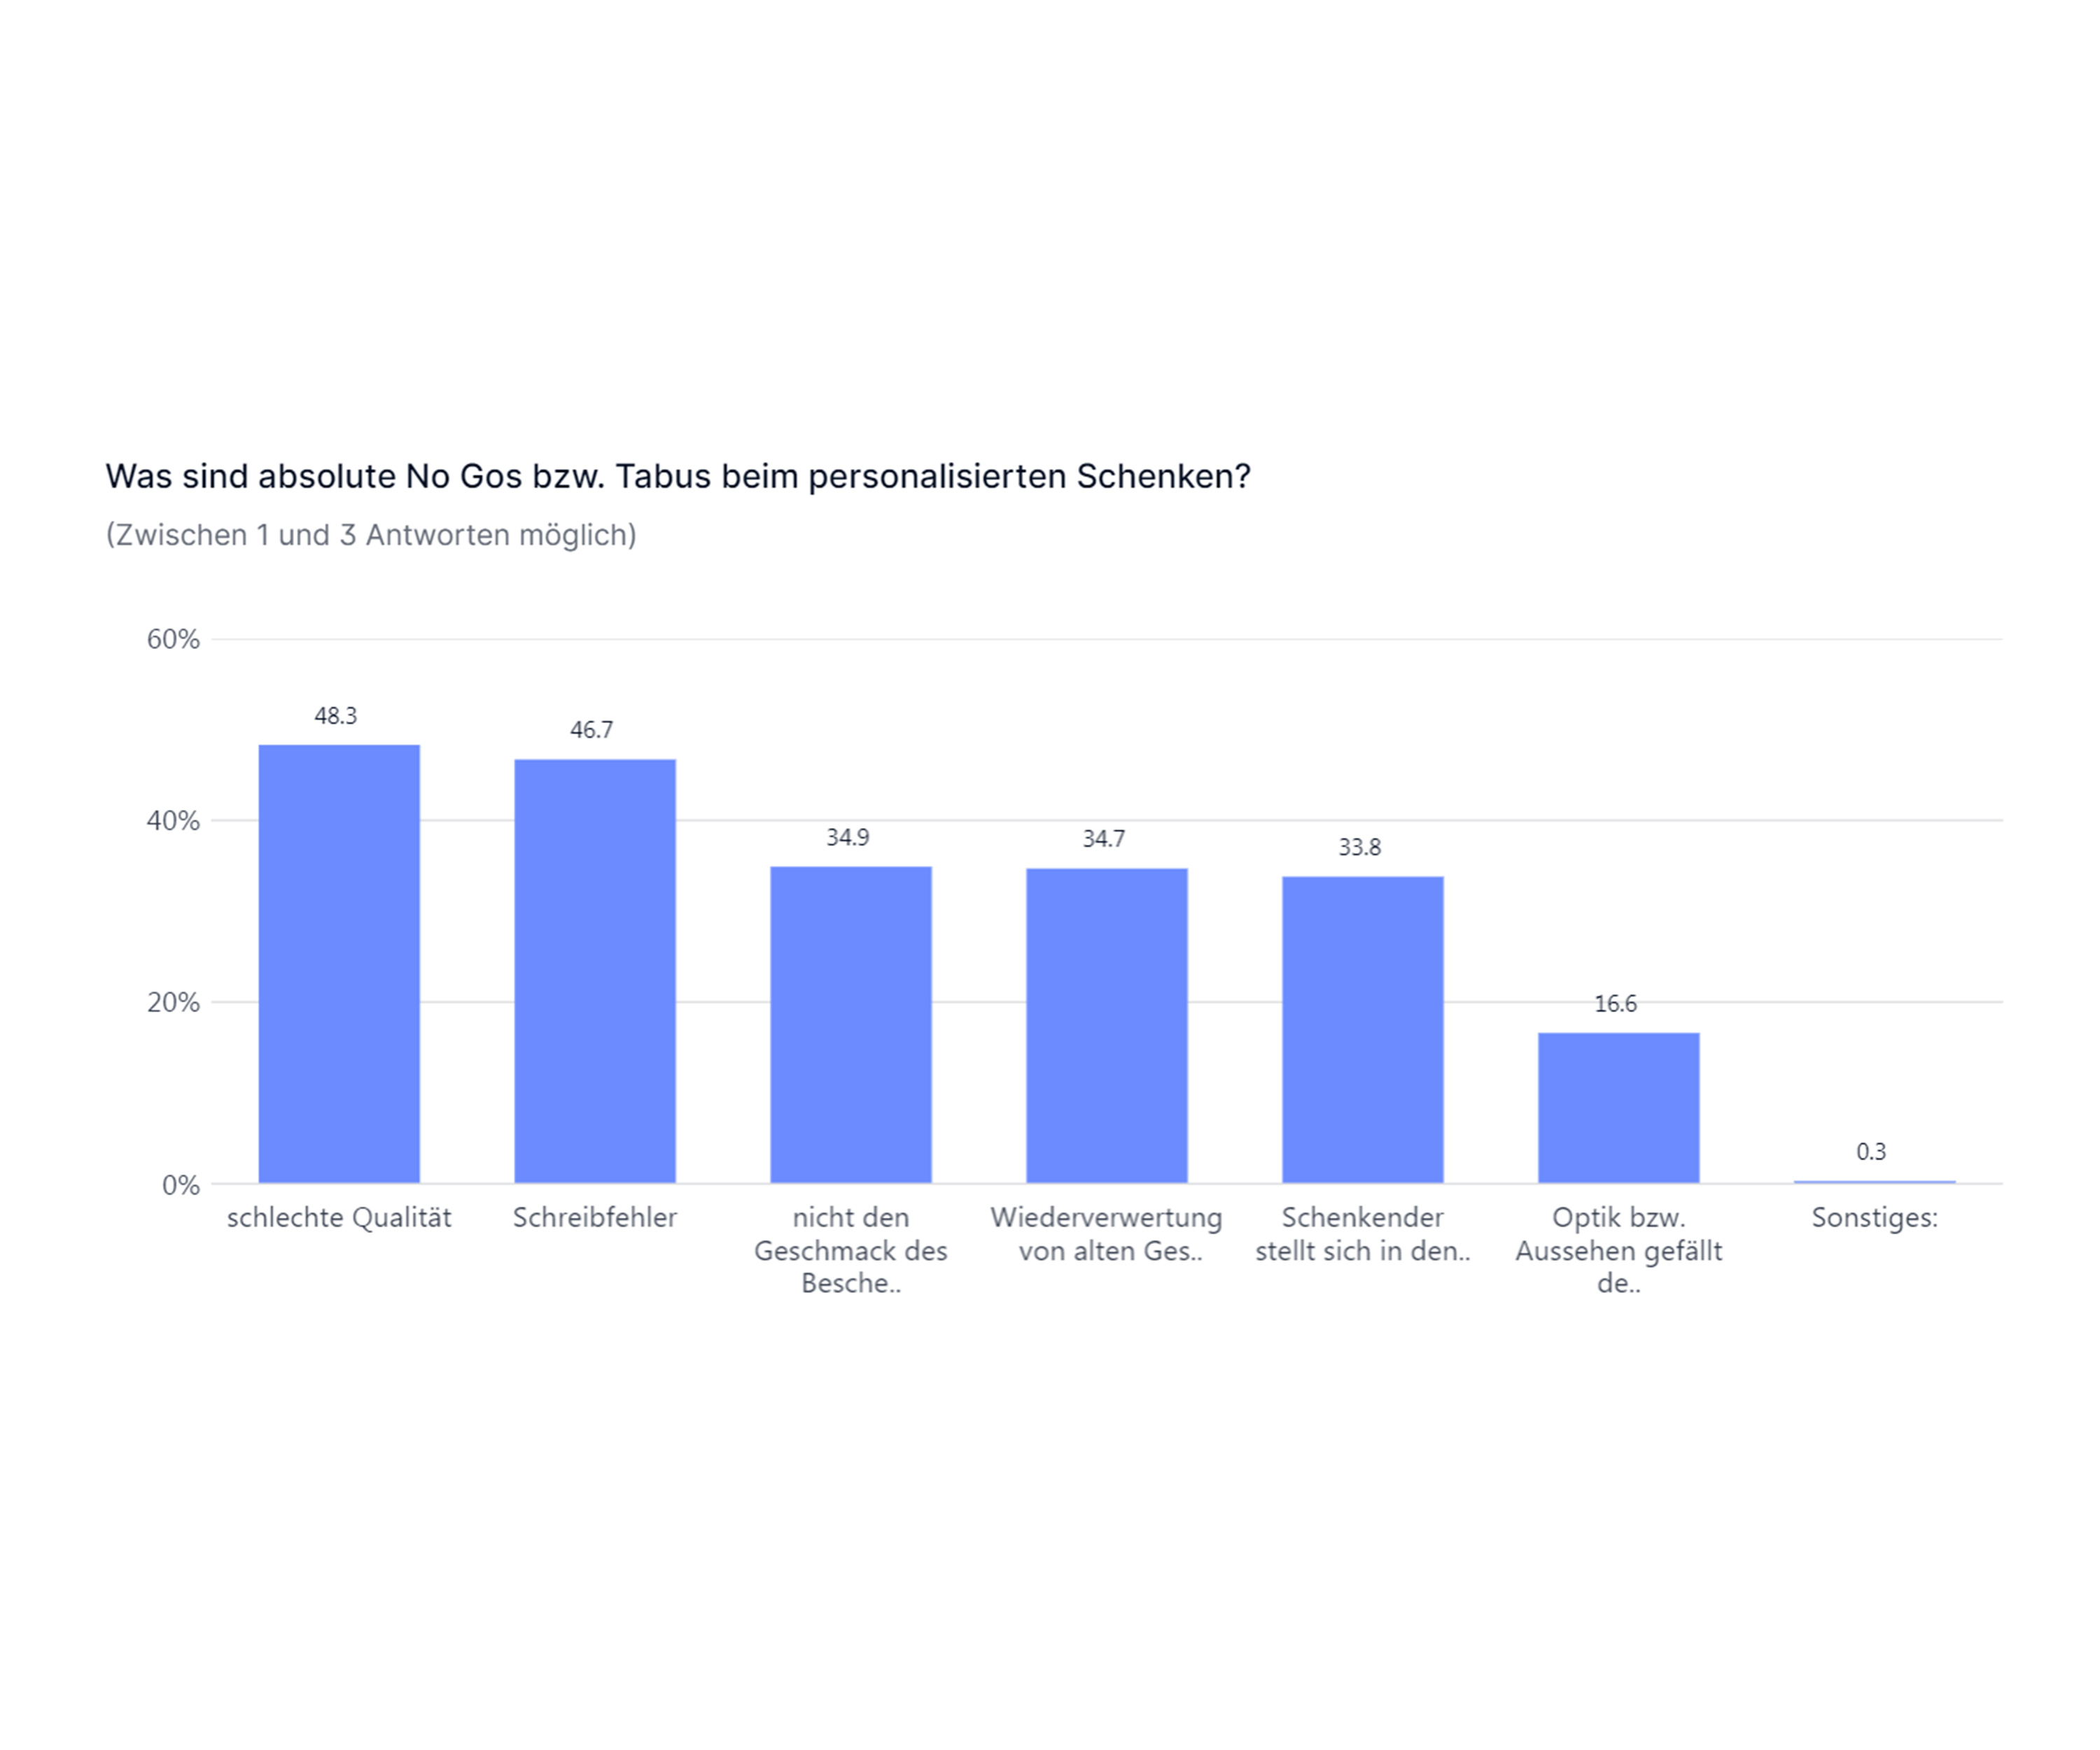Click the bar with value 33.8

click(1363, 1029)
